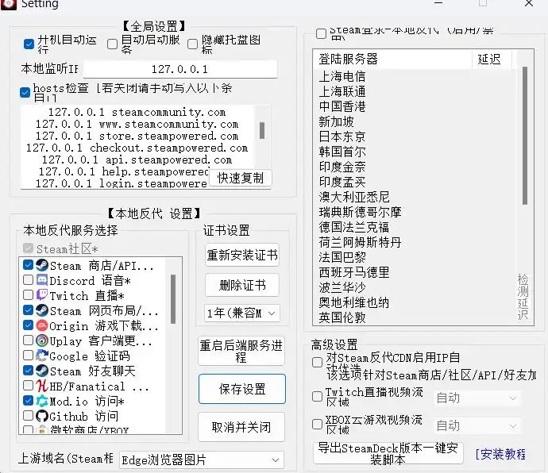Viewport: 548px width, 473px height.
Task: Click 保存设置 button
Action: point(242,389)
